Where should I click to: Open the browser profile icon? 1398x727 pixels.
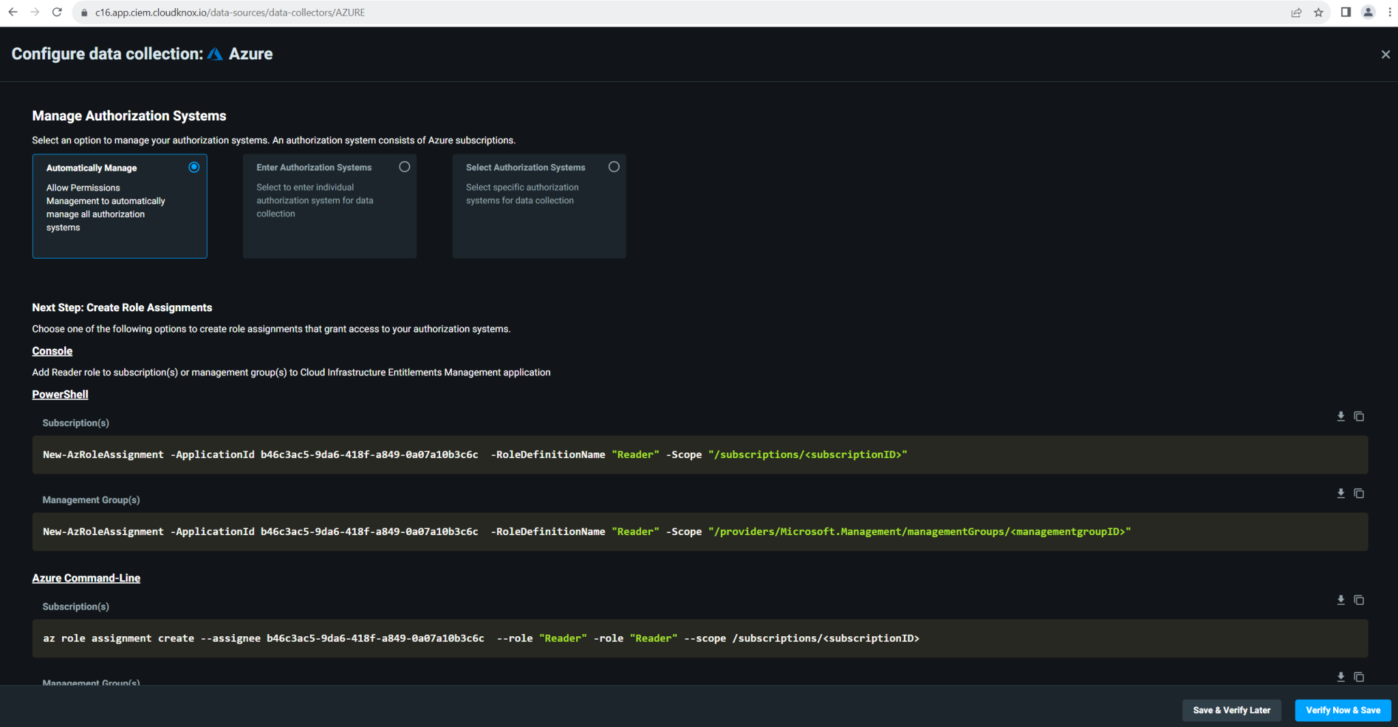pyautogui.click(x=1368, y=12)
